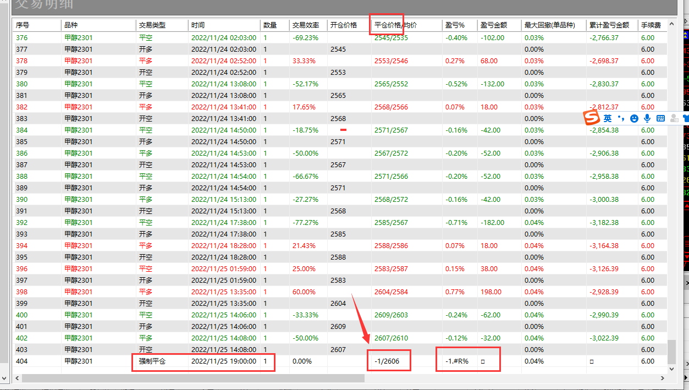
Task: Start voice input with microphone icon
Action: pos(647,118)
